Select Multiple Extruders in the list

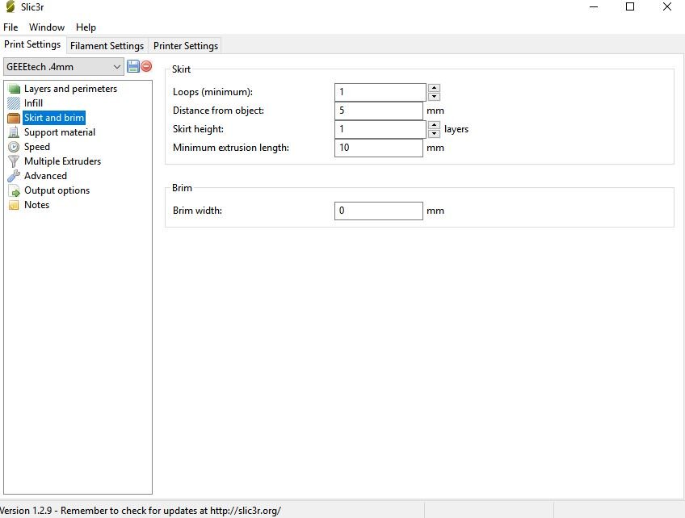tap(62, 161)
